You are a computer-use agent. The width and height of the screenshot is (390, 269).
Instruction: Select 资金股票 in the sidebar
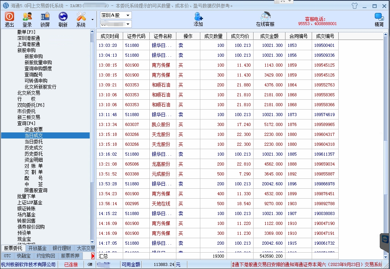coord(33,129)
